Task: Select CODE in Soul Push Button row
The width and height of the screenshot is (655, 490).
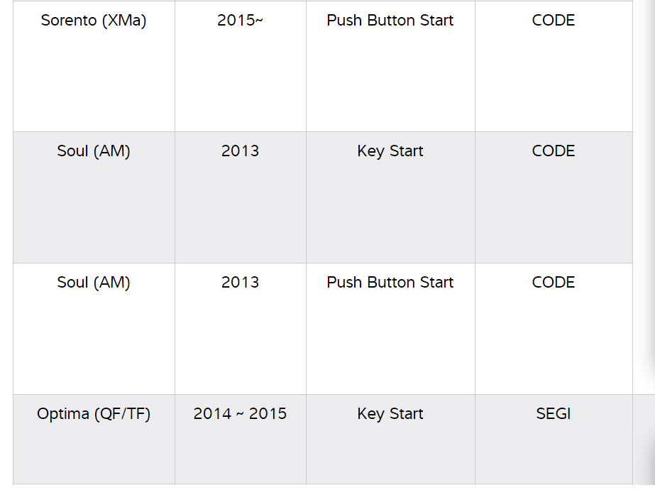Action: 554,283
